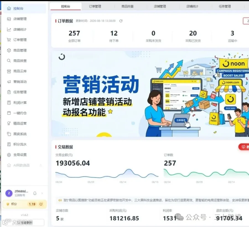
Task: Click the 交易金额 value 193056.04
Action: pyautogui.click(x=73, y=163)
